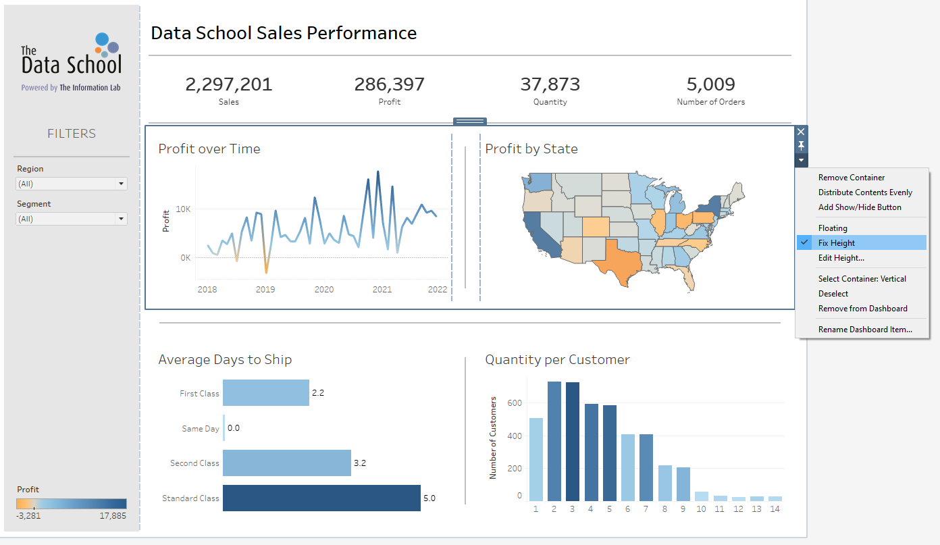Choose Select Container: Vertical entry
Image resolution: width=940 pixels, height=545 pixels.
862,278
